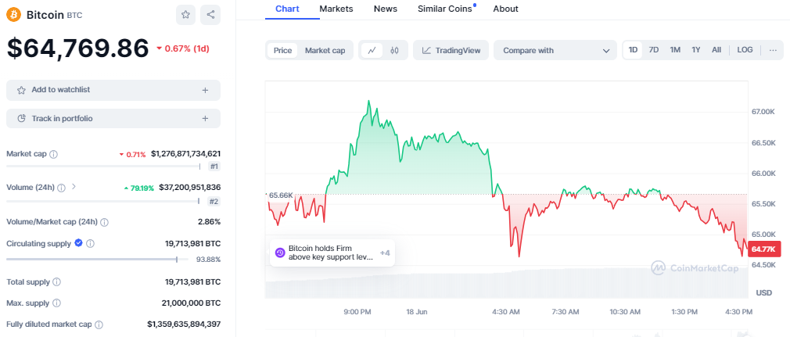Click the 93.88% circulating percentage
790x337 pixels.
209,260
